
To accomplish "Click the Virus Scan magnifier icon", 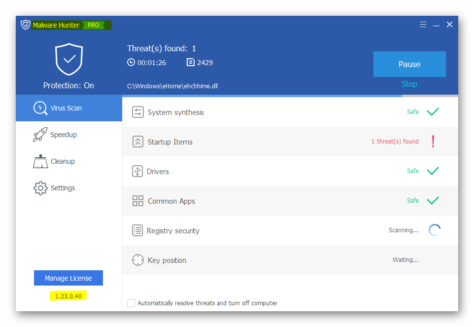I will [x=40, y=108].
